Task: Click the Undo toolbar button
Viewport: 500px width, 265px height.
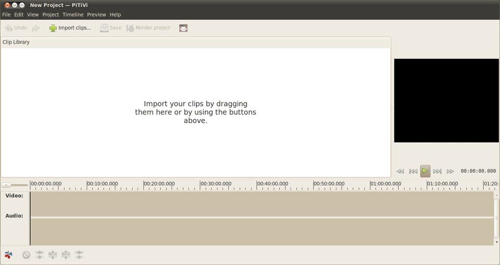Action: pyautogui.click(x=16, y=28)
